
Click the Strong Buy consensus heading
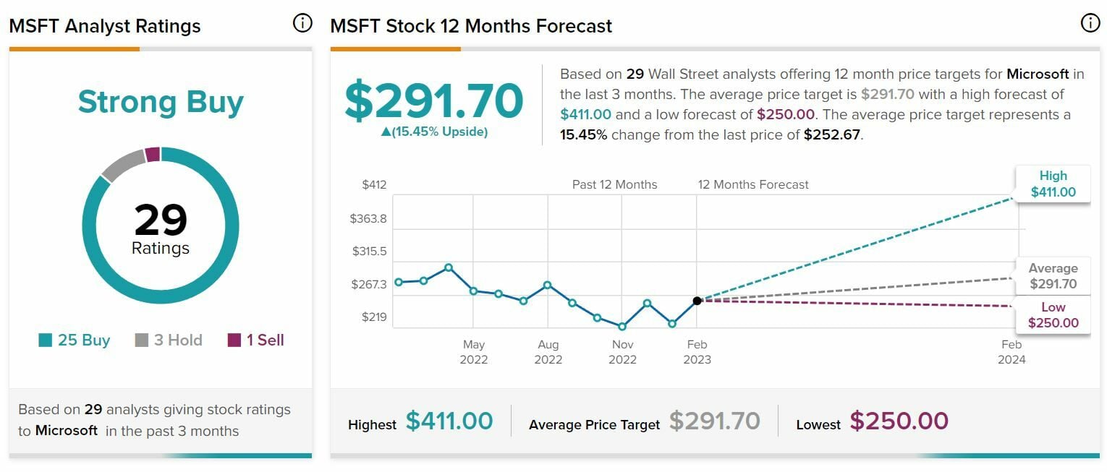(x=161, y=102)
